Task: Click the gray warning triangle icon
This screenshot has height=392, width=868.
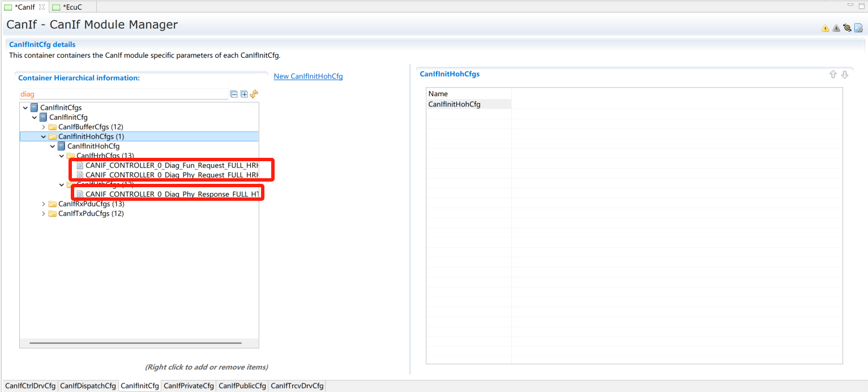Action: tap(836, 28)
